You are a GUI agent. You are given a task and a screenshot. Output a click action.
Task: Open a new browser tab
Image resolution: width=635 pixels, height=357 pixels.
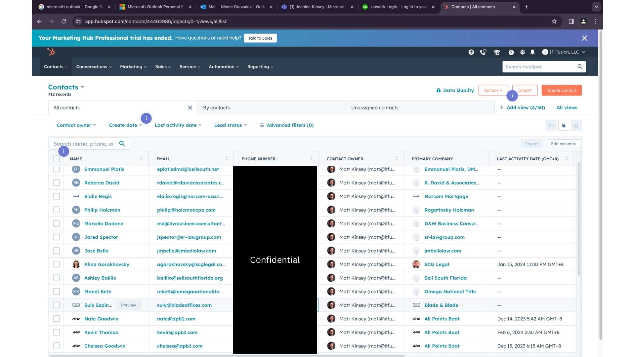[526, 7]
